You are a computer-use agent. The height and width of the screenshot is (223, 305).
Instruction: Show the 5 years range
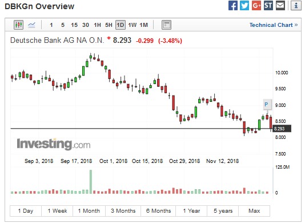tap(223, 211)
